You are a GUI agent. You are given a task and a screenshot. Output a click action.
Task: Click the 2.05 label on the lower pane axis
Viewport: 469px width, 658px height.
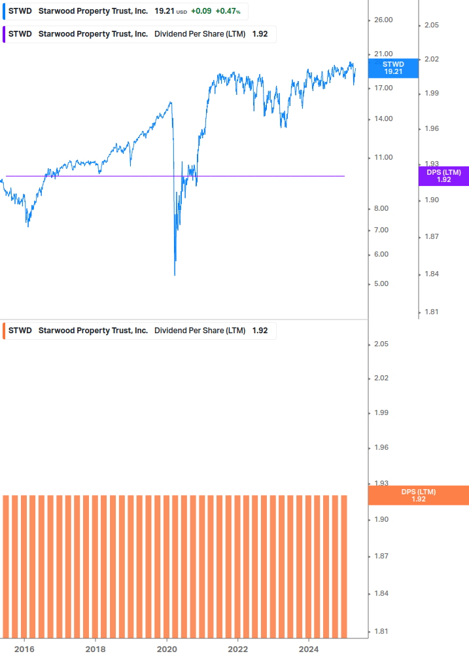[x=381, y=344]
